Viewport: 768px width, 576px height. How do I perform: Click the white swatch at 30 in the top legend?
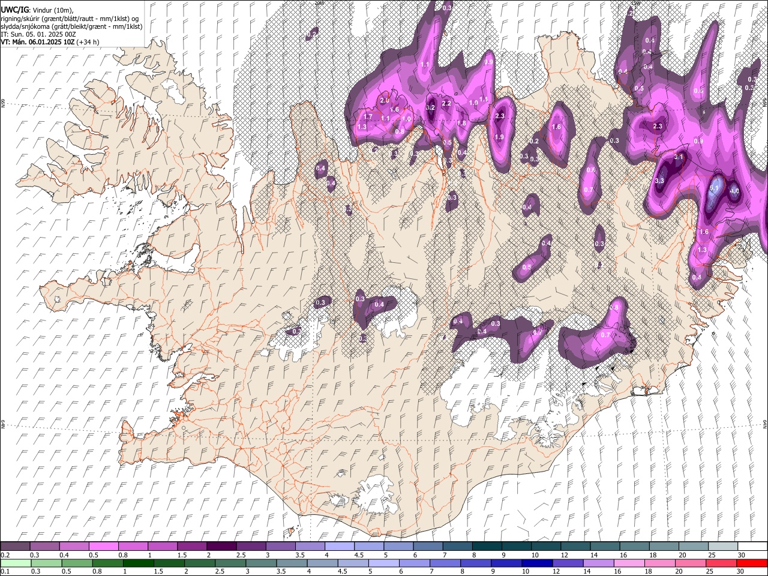tap(752, 547)
